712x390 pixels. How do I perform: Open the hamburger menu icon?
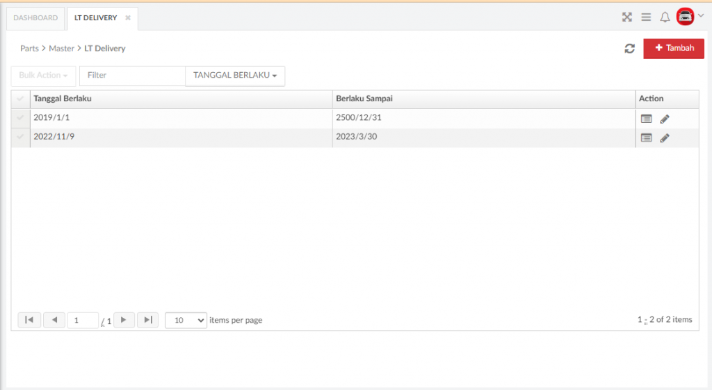coord(646,17)
